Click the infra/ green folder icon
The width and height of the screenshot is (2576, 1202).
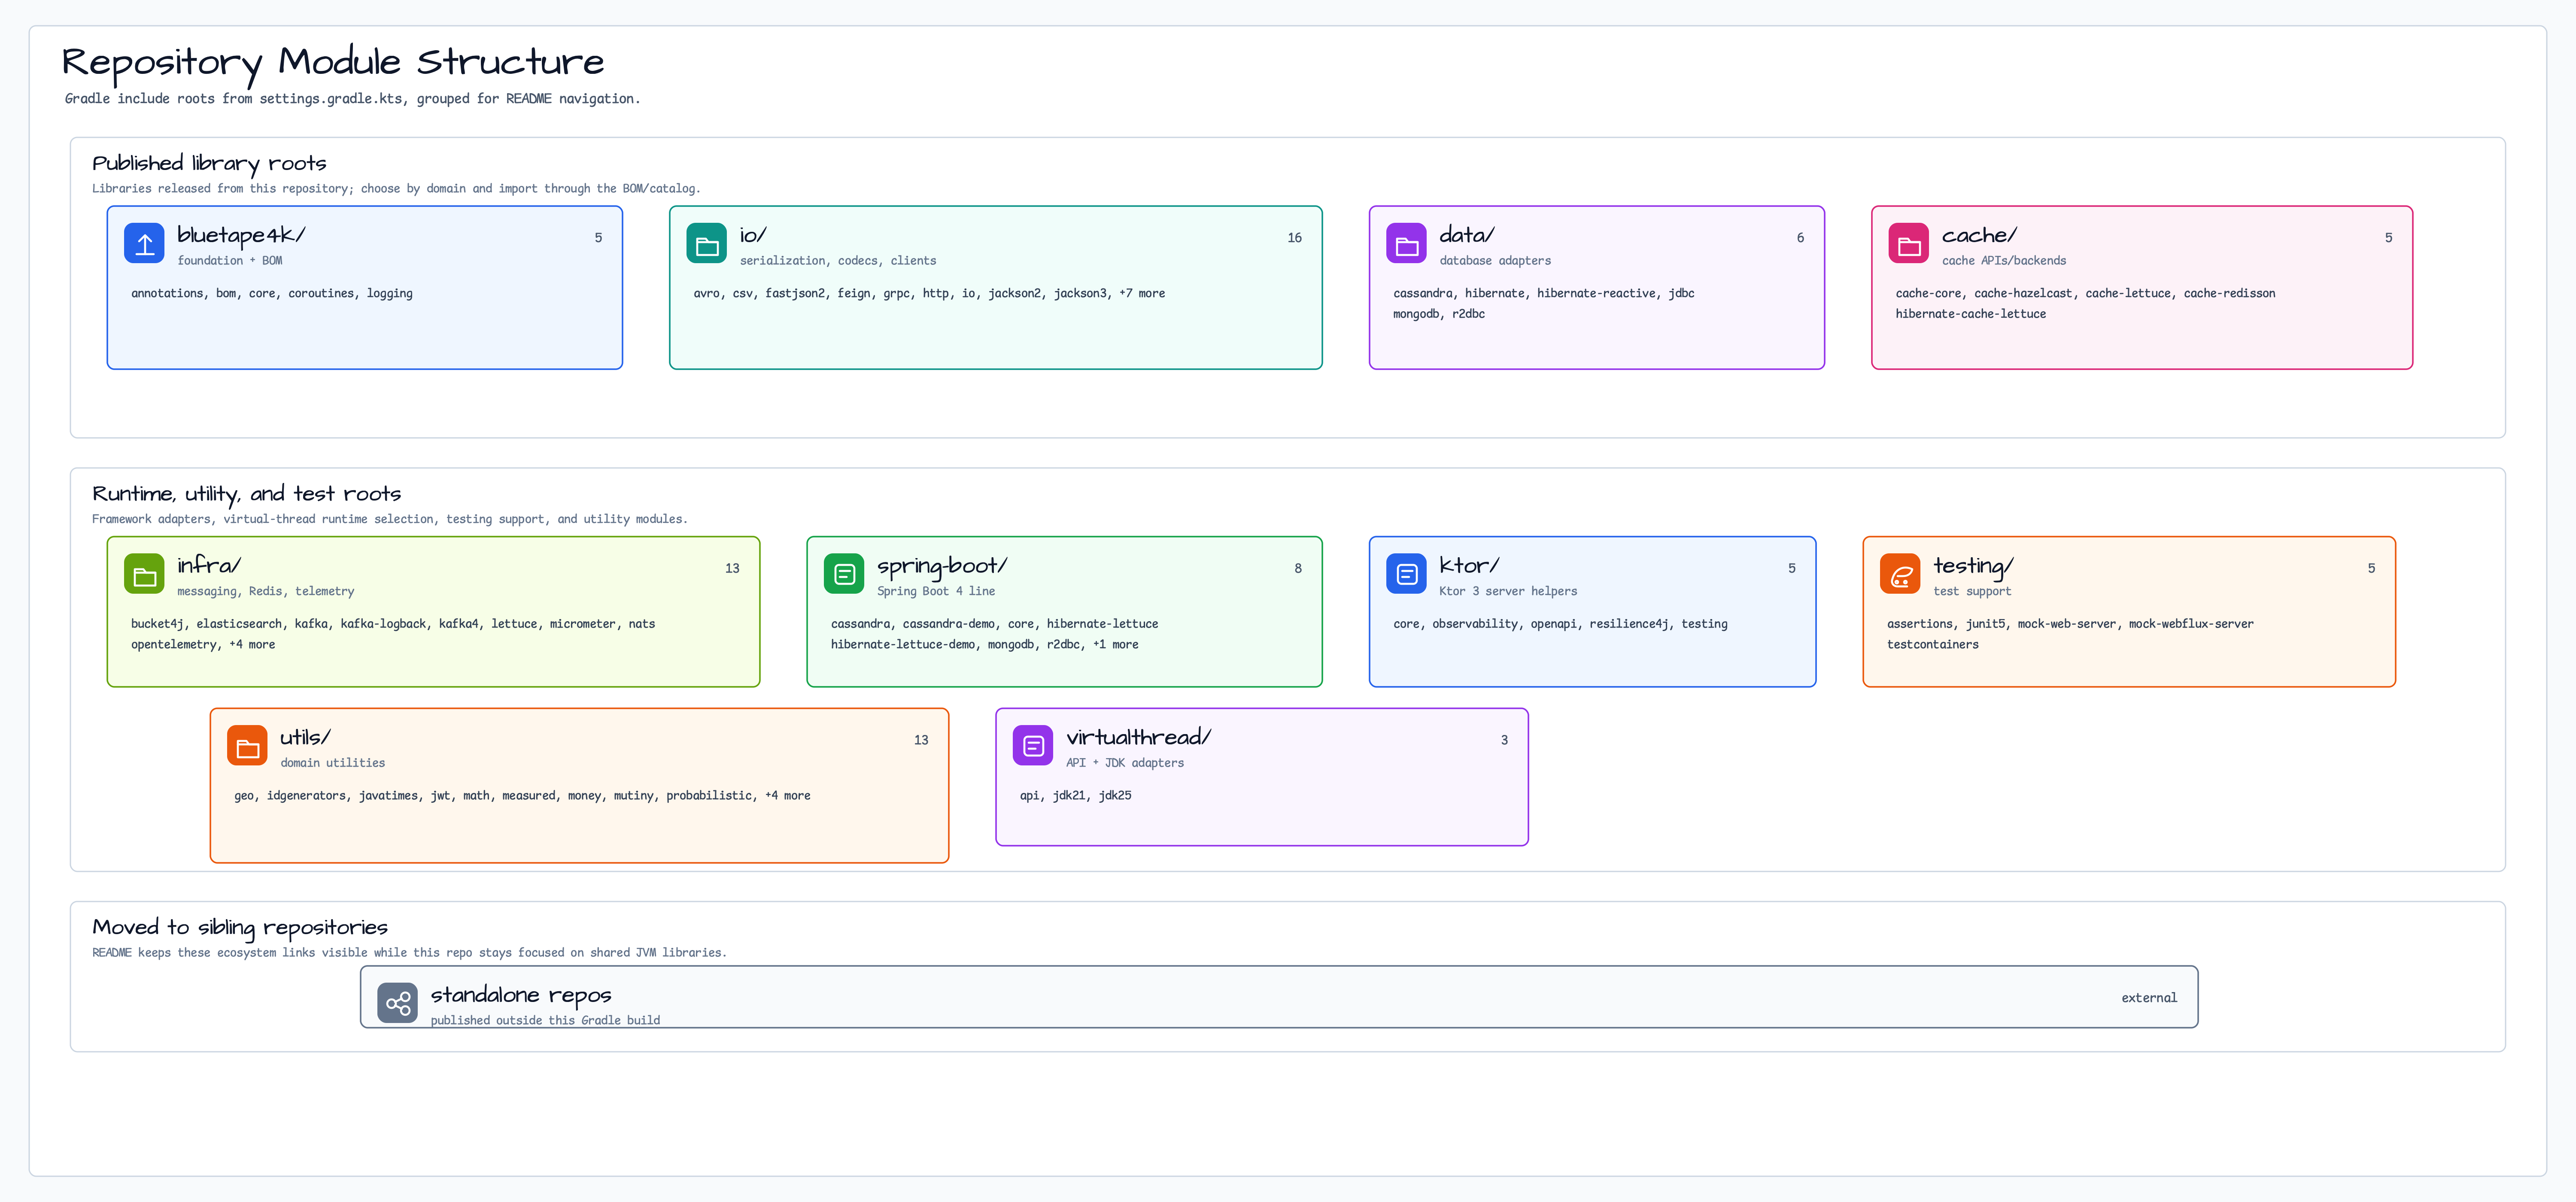(144, 574)
